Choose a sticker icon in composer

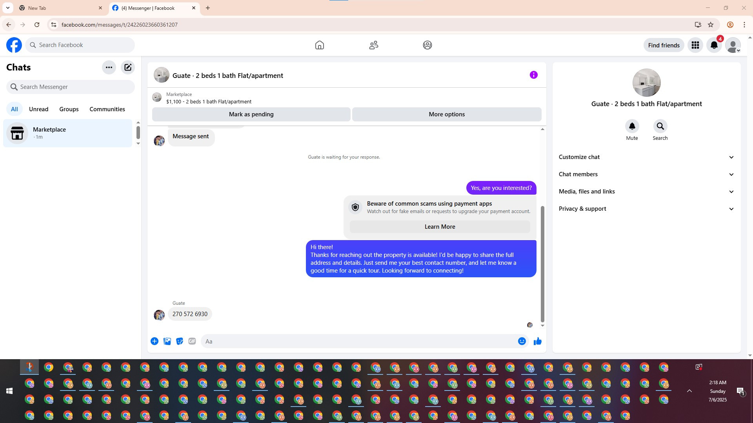tap(180, 341)
